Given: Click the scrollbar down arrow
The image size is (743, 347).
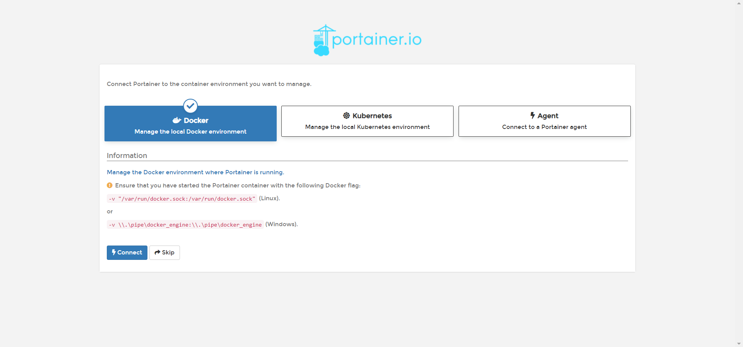Looking at the screenshot, I should 739,344.
